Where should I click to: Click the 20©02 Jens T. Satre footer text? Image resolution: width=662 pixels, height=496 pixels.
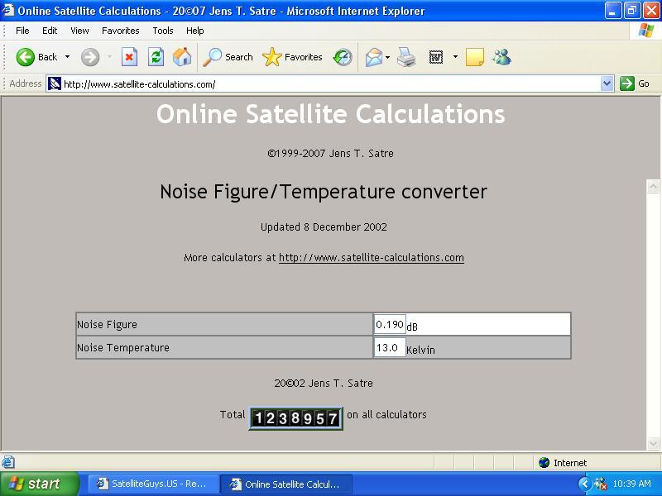tap(324, 384)
